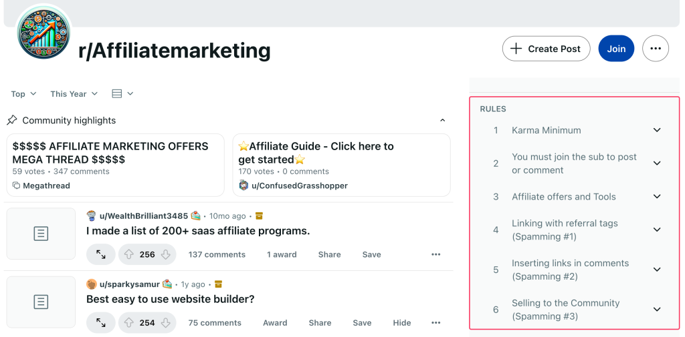This screenshot has height=337, width=685.
Task: Expand the Selling to the Community rule
Action: click(x=657, y=310)
